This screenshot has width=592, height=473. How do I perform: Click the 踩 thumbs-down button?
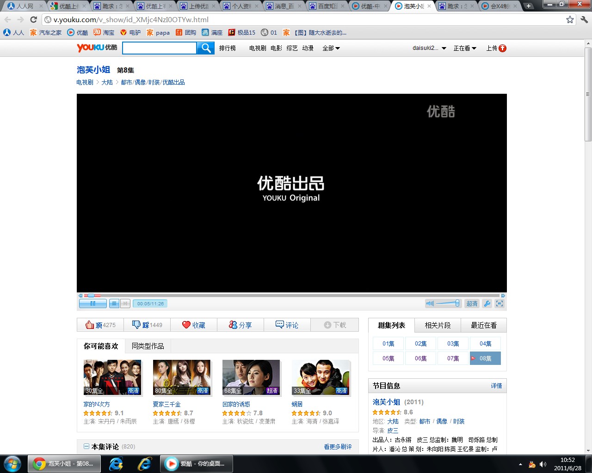147,325
